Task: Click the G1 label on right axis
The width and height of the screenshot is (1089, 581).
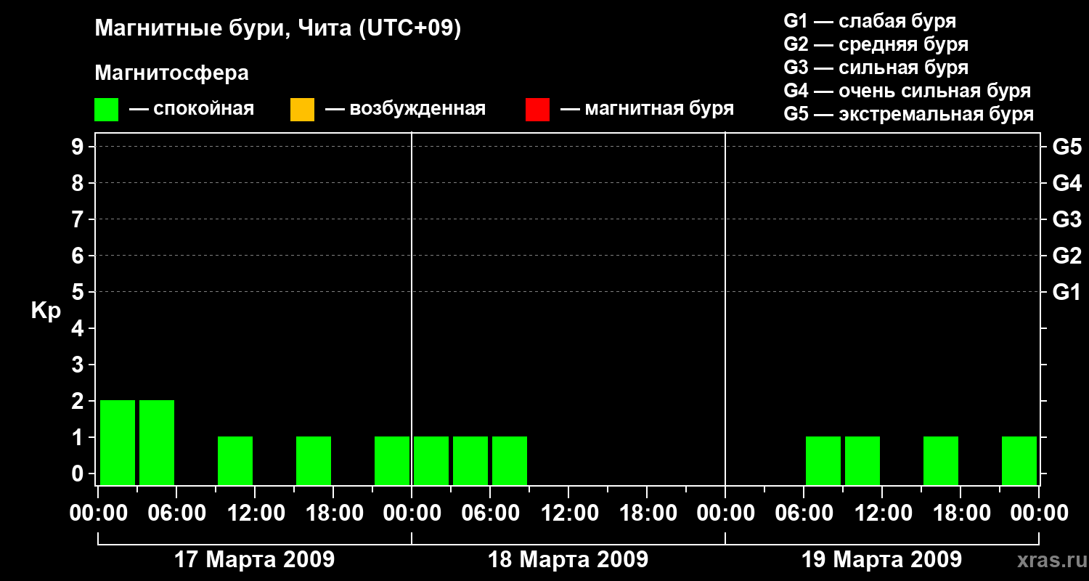Action: click(x=1066, y=293)
